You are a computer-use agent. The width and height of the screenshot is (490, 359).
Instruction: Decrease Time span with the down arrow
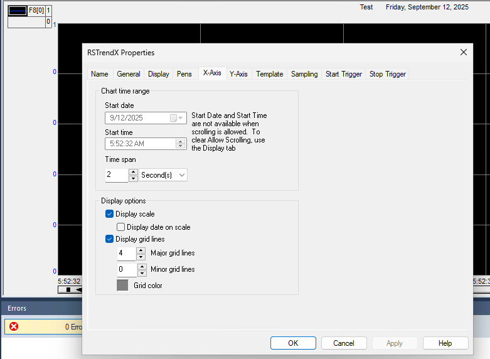click(133, 178)
